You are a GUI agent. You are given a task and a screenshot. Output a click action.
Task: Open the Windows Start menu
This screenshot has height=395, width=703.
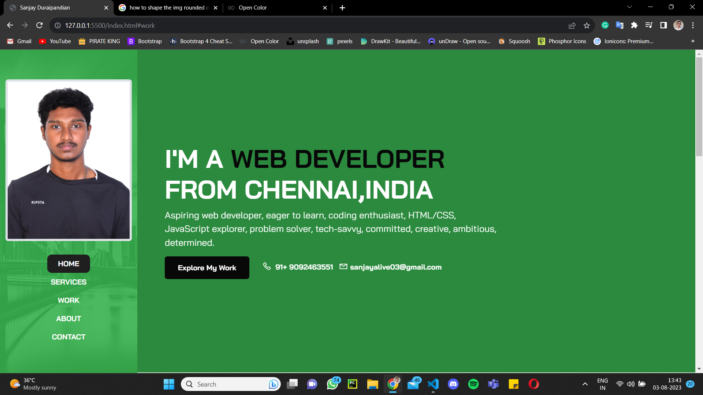pyautogui.click(x=169, y=384)
